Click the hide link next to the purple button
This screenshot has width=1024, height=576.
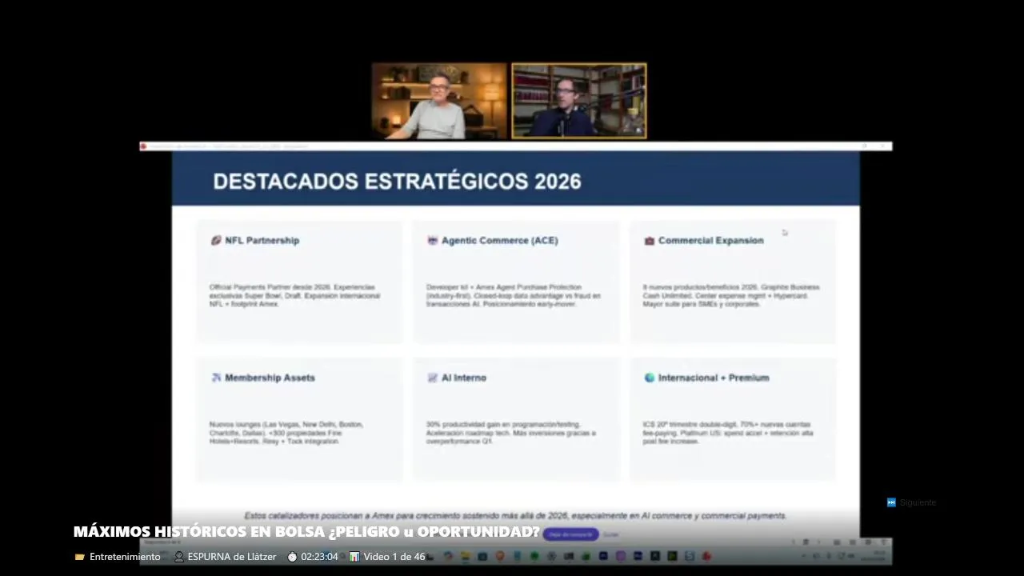[x=611, y=534]
